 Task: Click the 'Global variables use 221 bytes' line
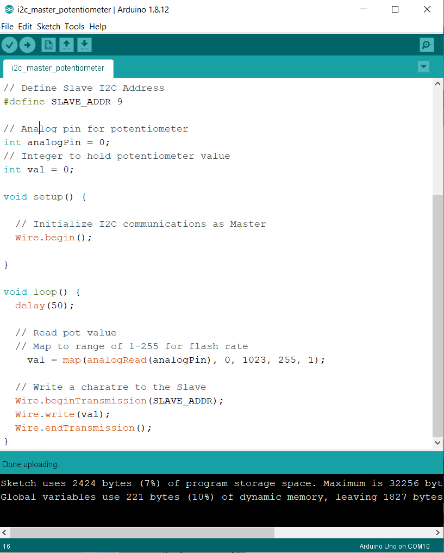point(221,497)
